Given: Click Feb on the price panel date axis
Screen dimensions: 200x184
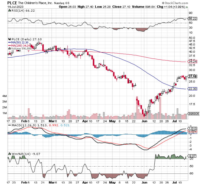Looking at the screenshot, I should [24, 121].
